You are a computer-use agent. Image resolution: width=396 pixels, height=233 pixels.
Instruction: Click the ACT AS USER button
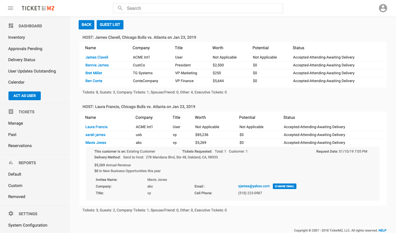24,96
